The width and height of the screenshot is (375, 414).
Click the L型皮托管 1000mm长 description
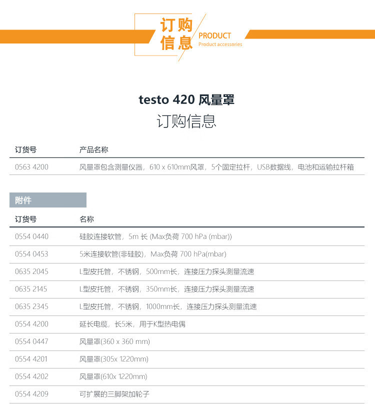click(x=168, y=306)
